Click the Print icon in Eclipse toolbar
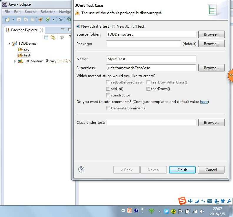Image resolution: width=233 pixels, height=217 pixels. click(x=33, y=19)
